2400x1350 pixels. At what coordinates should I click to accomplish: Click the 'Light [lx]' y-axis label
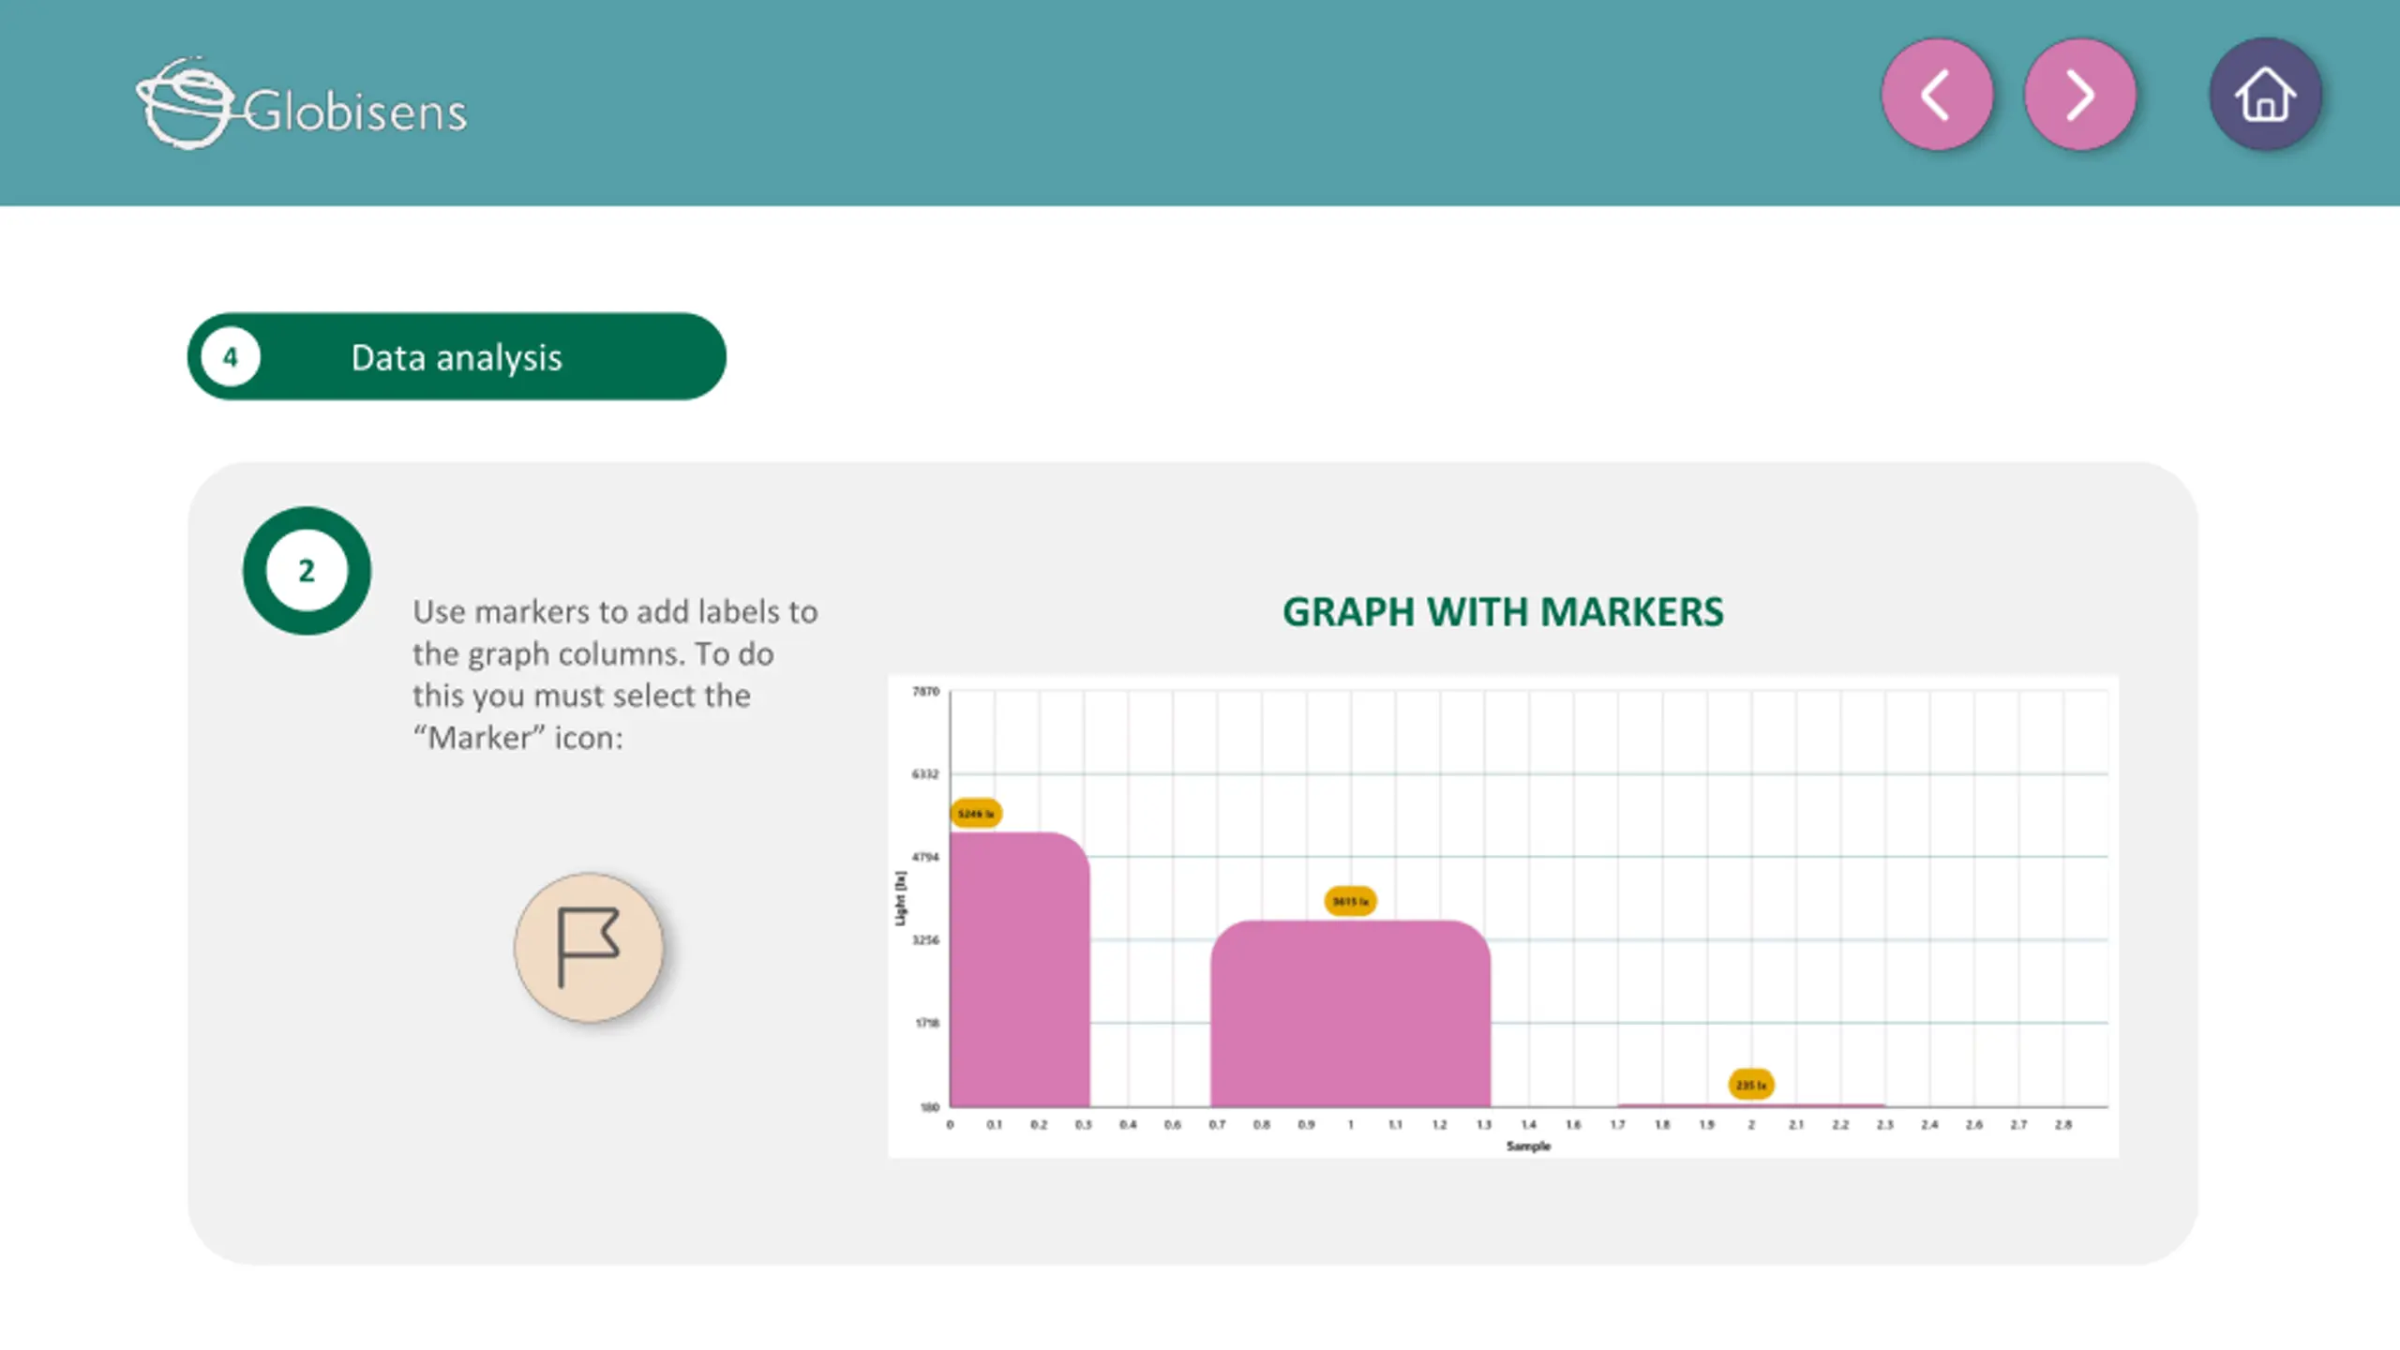click(900, 898)
